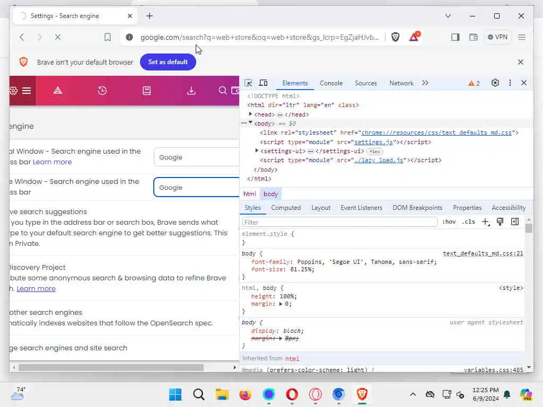Switch to the Layout pane

tap(321, 208)
